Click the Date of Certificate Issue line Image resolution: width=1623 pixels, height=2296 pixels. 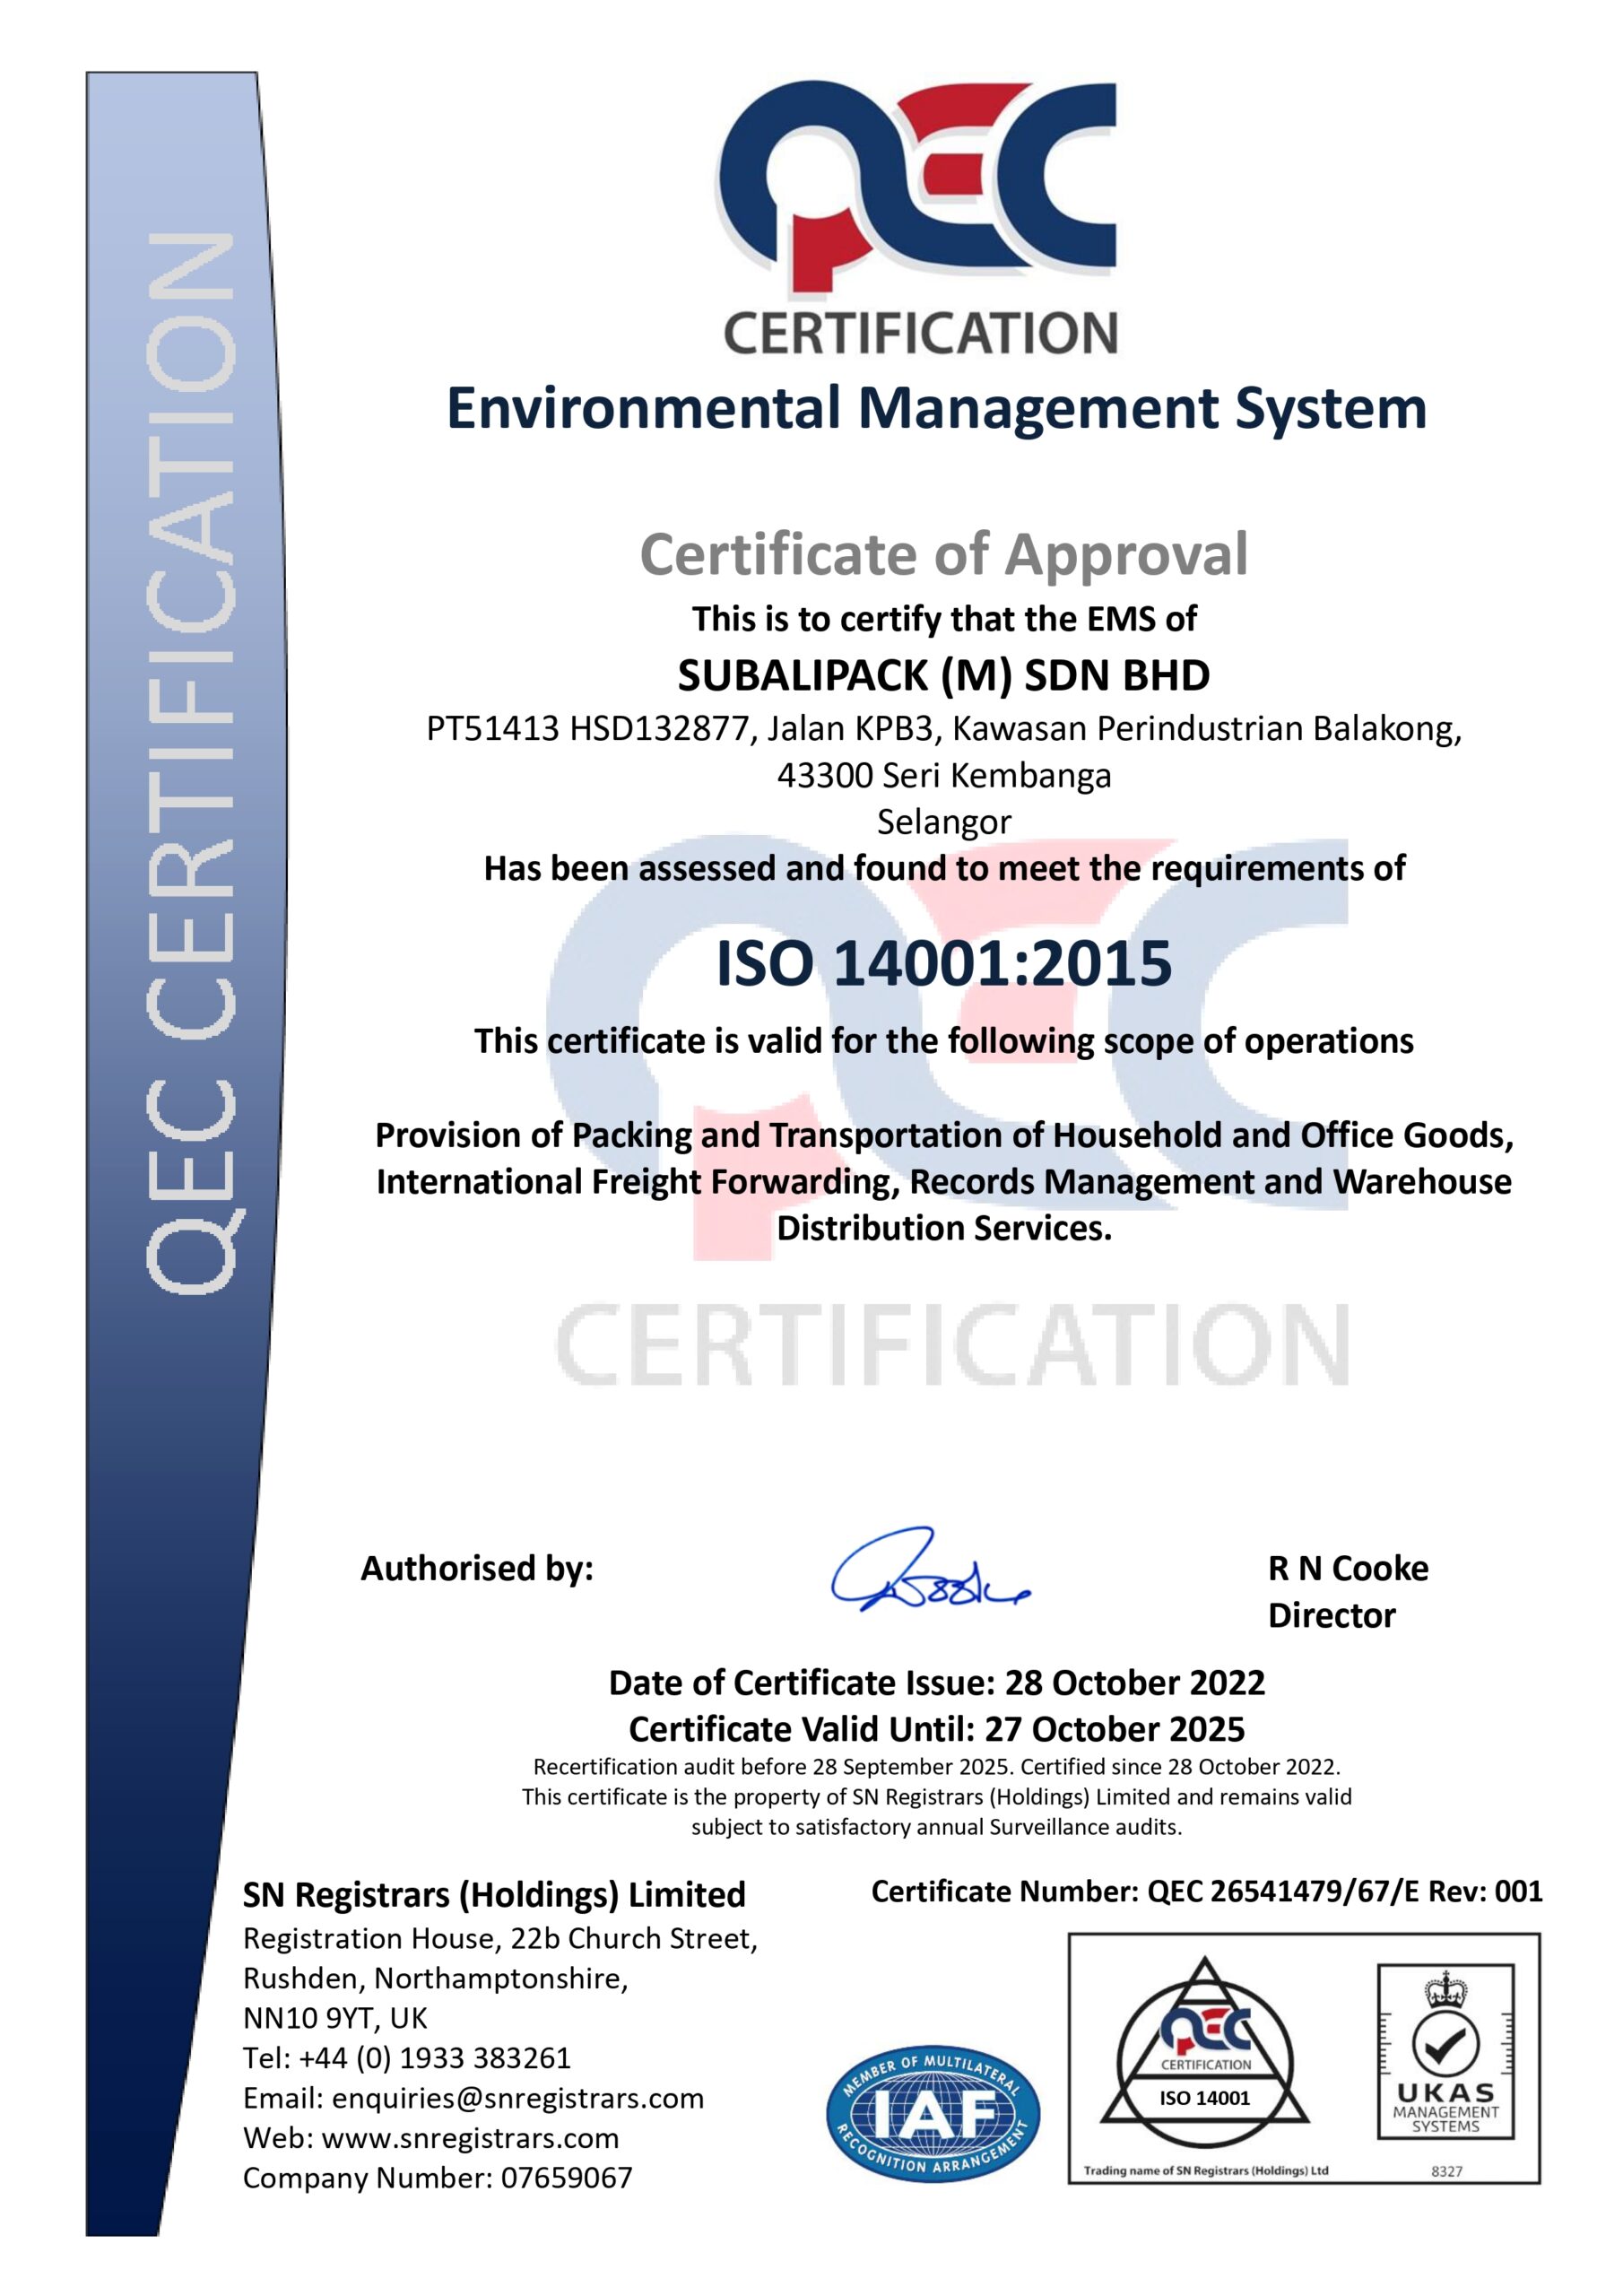tap(936, 1683)
